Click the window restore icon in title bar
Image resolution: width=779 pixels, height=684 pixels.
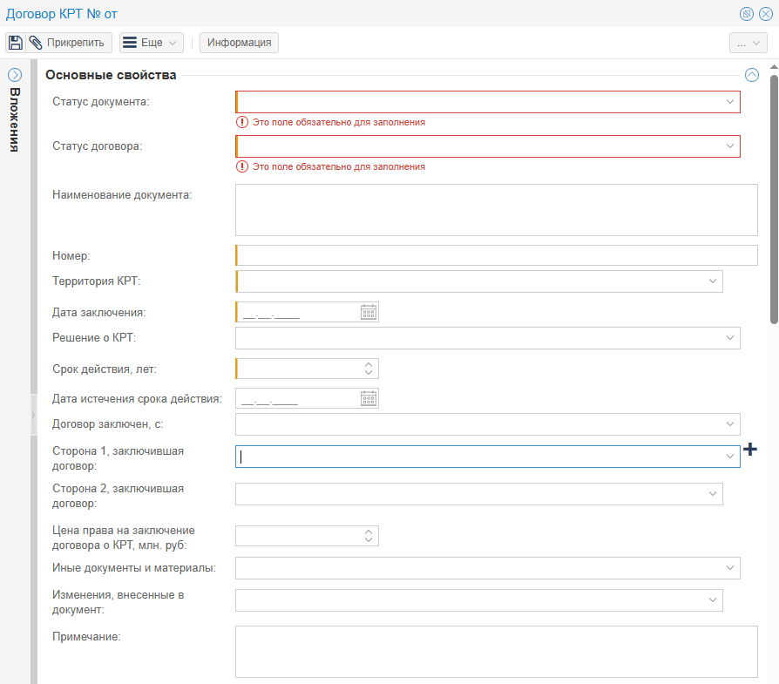click(747, 14)
